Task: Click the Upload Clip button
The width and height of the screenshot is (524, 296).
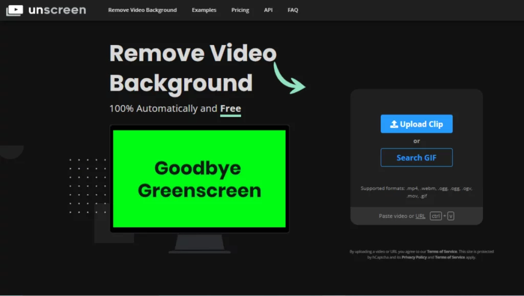Action: (417, 124)
